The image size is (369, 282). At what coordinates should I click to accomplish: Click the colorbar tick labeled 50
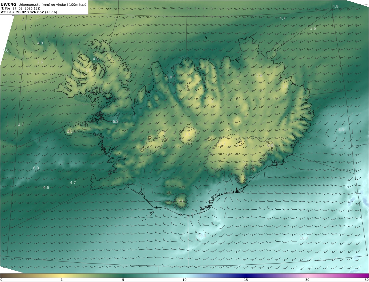point(366,280)
